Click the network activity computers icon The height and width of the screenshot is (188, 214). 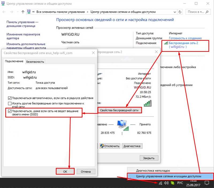coord(123,125)
